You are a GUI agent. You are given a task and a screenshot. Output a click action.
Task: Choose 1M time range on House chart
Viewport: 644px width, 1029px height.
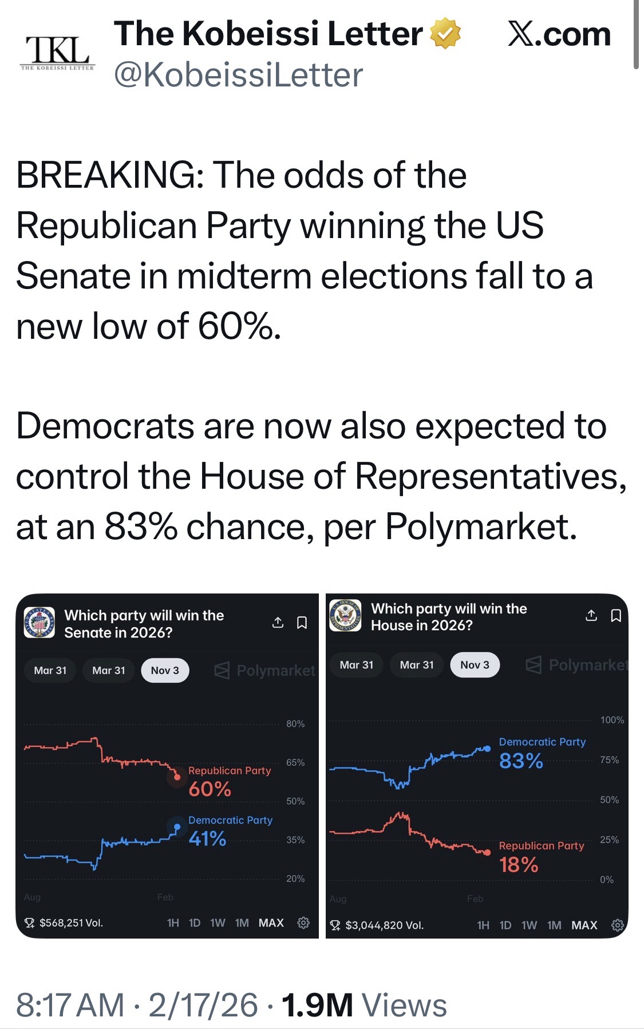(554, 925)
